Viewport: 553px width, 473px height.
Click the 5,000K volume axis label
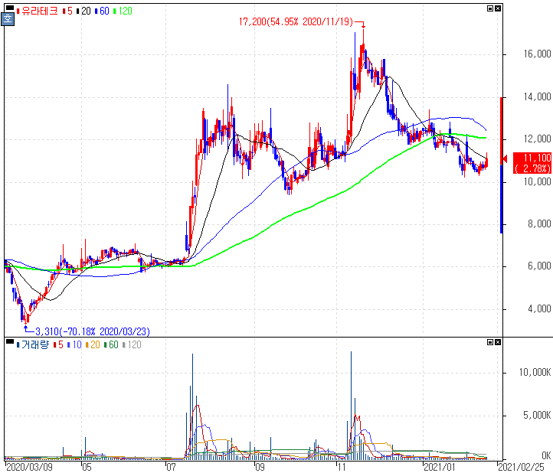click(x=537, y=415)
